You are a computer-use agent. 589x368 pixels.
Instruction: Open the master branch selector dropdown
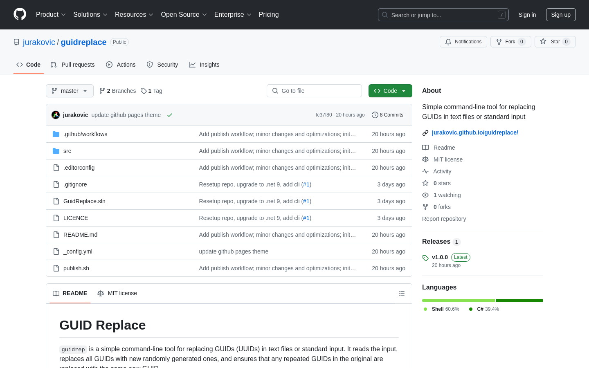pos(70,91)
